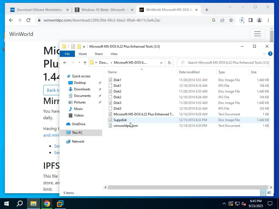Select Desktop in navigation pane
The height and width of the screenshot is (209, 279).
80,83
